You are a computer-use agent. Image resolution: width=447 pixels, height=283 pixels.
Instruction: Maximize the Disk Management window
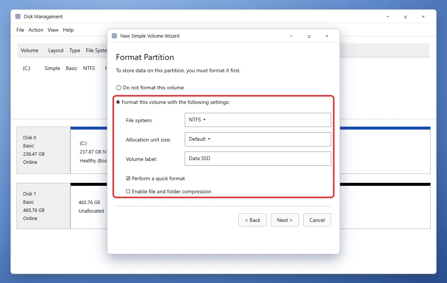tap(406, 17)
